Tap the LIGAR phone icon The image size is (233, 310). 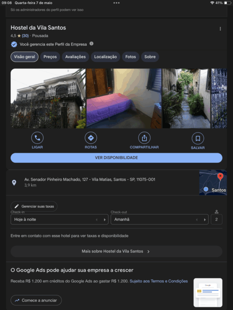(x=37, y=138)
